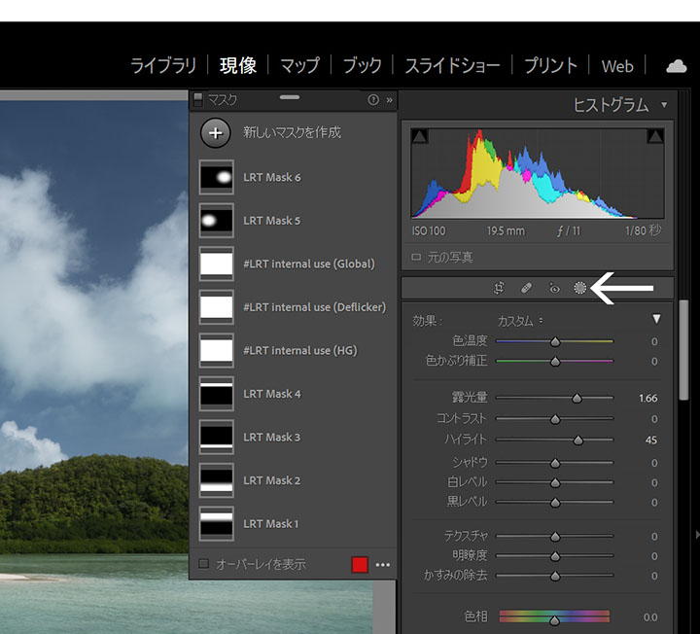Select #LRT internal use (Global) mask
This screenshot has width=700, height=634.
coord(293,264)
